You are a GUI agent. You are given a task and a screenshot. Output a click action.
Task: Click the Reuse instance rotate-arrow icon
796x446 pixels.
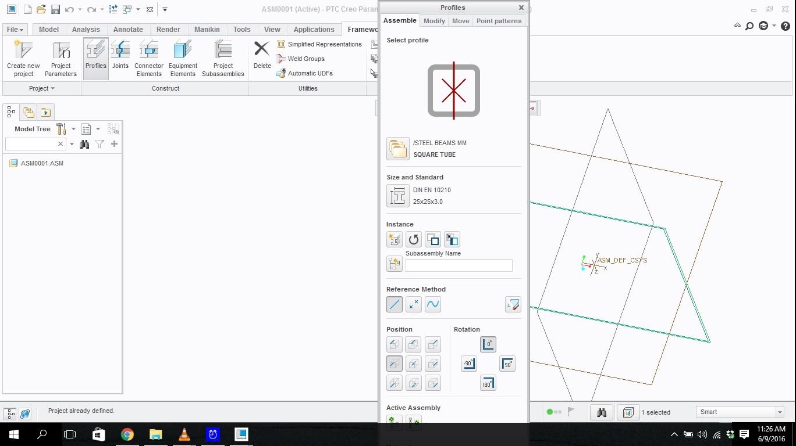[x=413, y=239]
